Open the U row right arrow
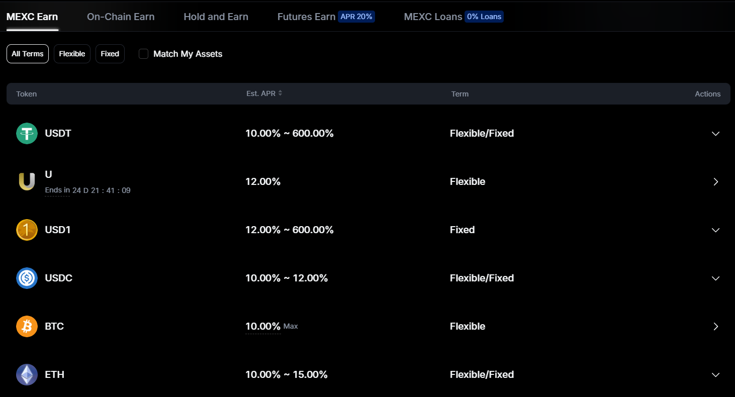This screenshot has height=397, width=735. [x=716, y=182]
